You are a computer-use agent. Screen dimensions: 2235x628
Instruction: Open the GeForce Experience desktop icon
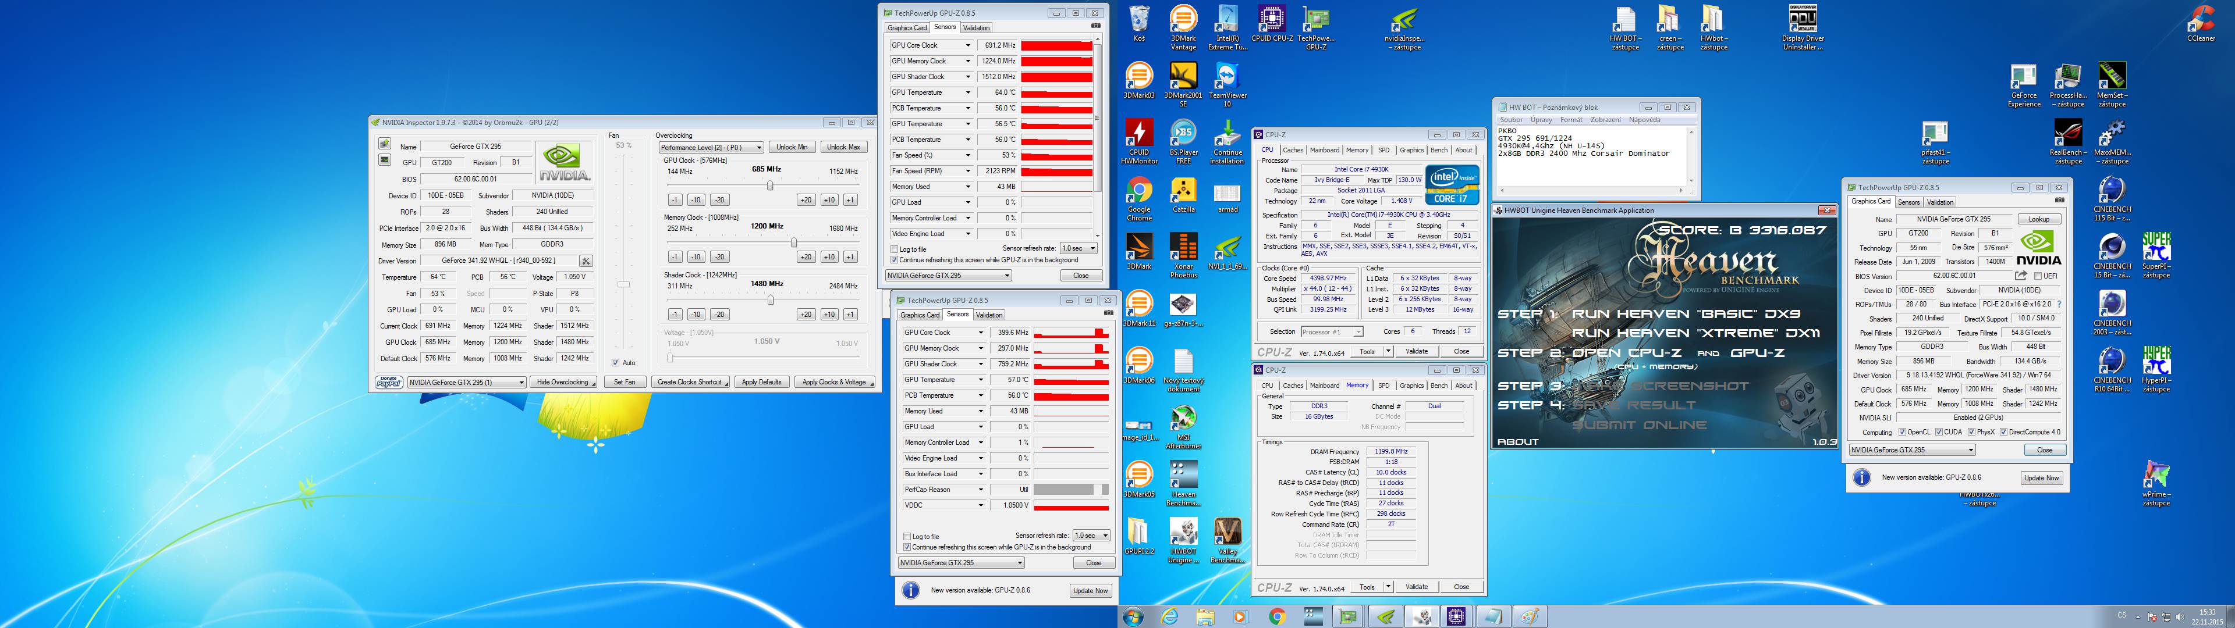pyautogui.click(x=2023, y=85)
